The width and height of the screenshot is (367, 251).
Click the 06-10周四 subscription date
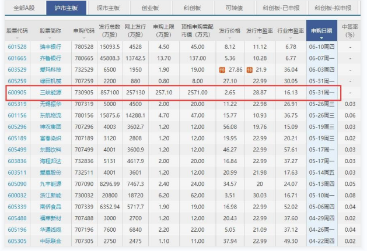point(321,47)
